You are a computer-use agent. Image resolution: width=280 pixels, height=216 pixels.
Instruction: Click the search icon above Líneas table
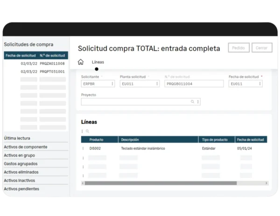(x=87, y=132)
